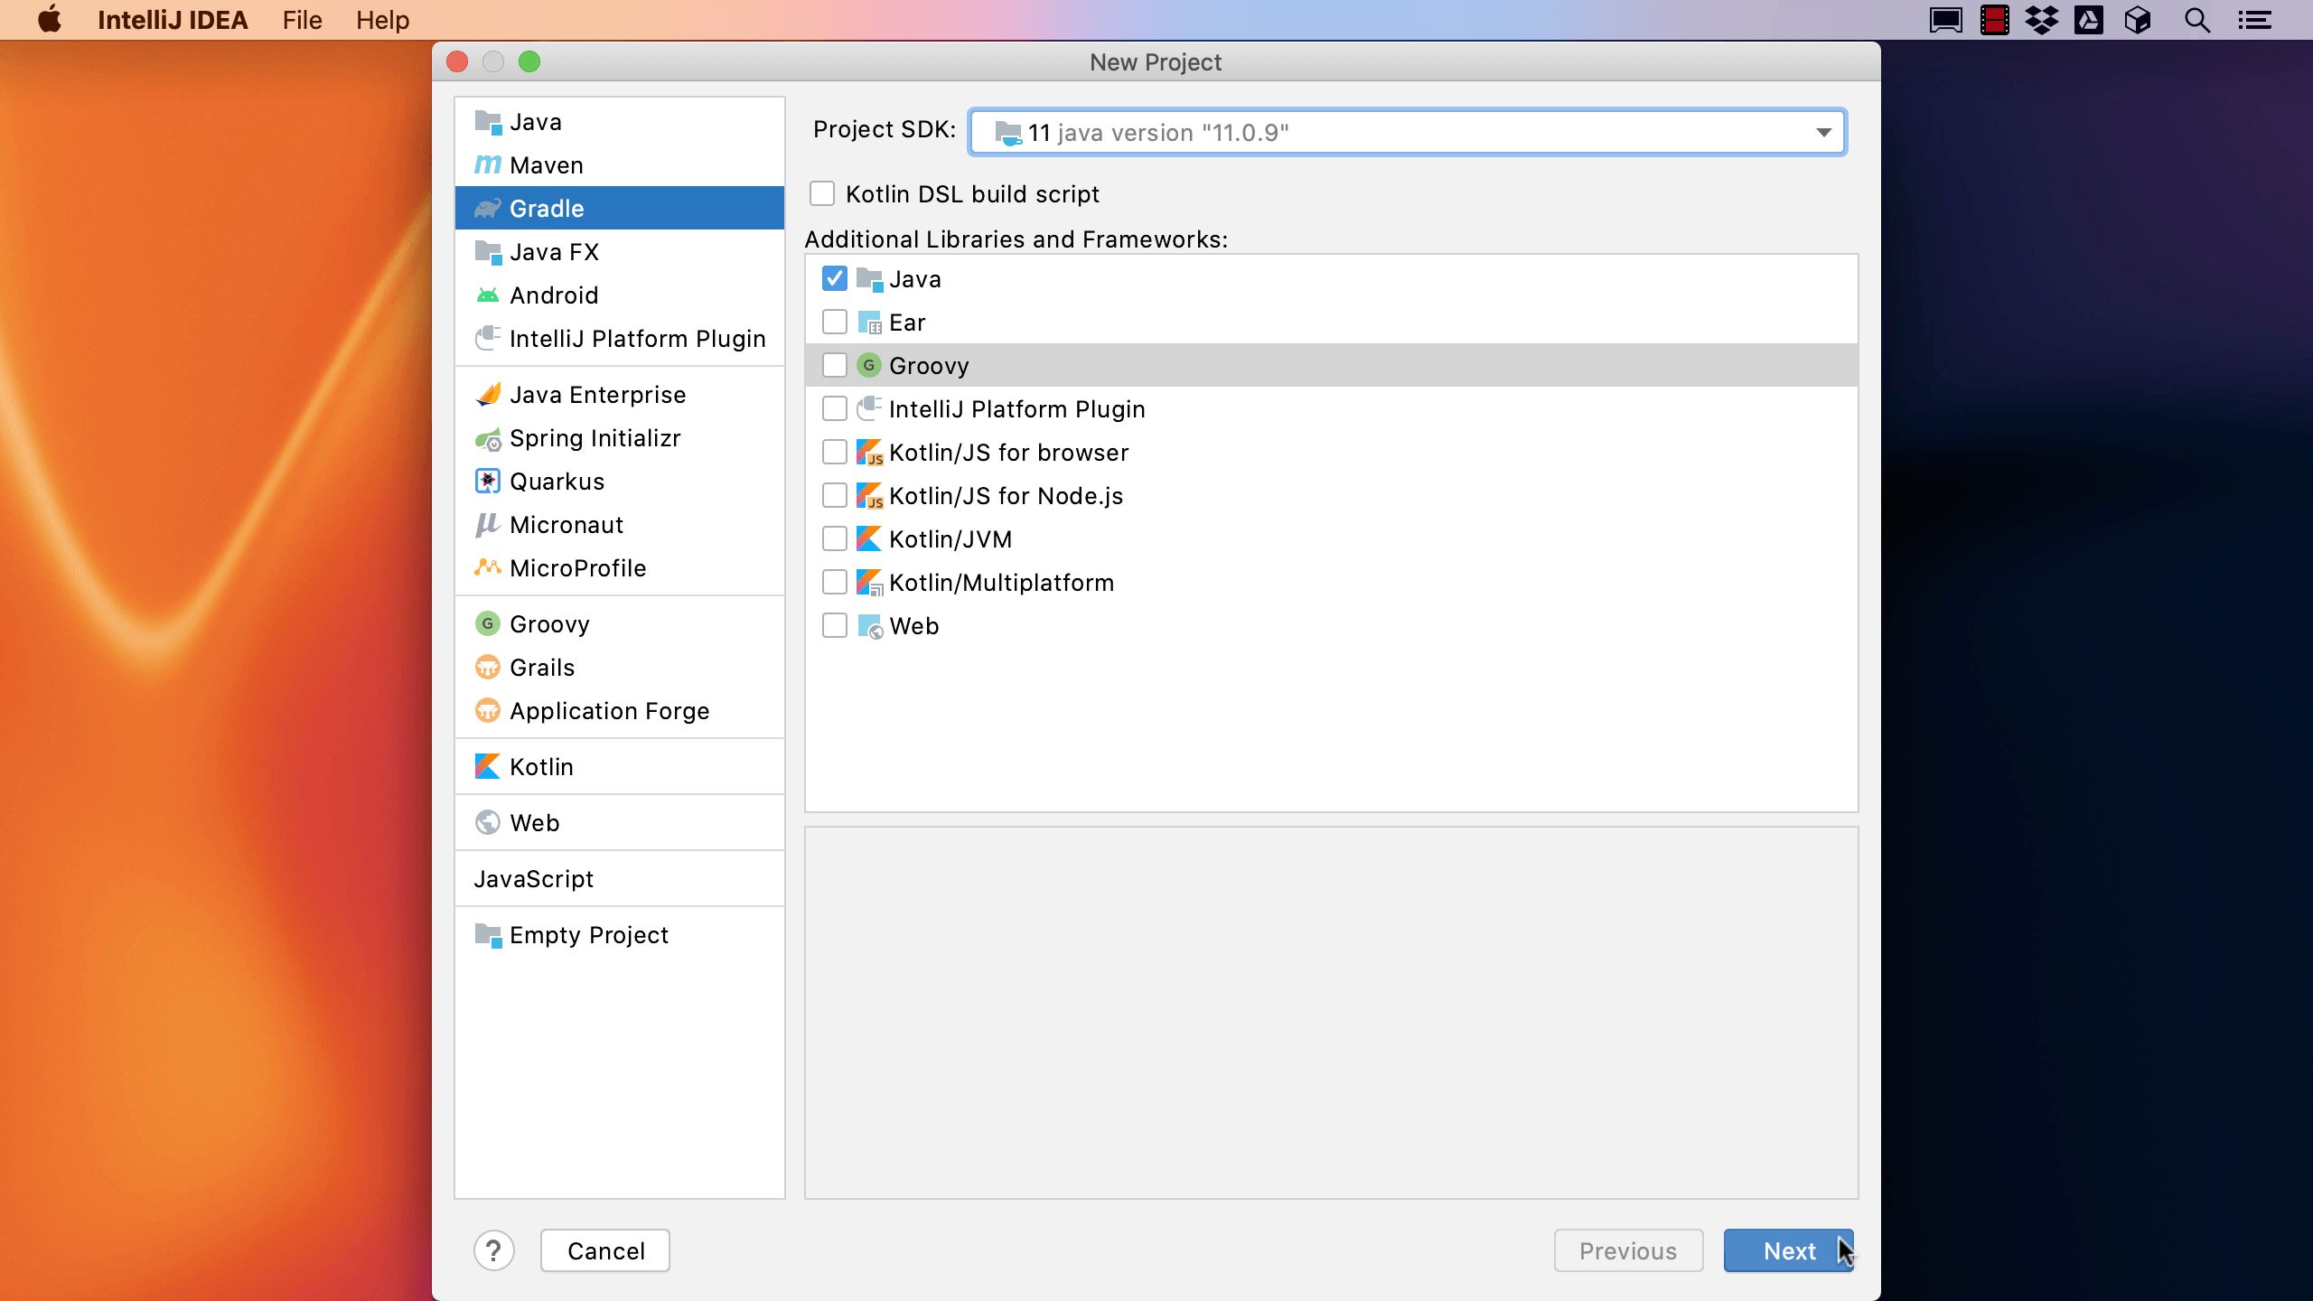Select the Quarkus generator icon
The image size is (2313, 1301).
pos(487,482)
